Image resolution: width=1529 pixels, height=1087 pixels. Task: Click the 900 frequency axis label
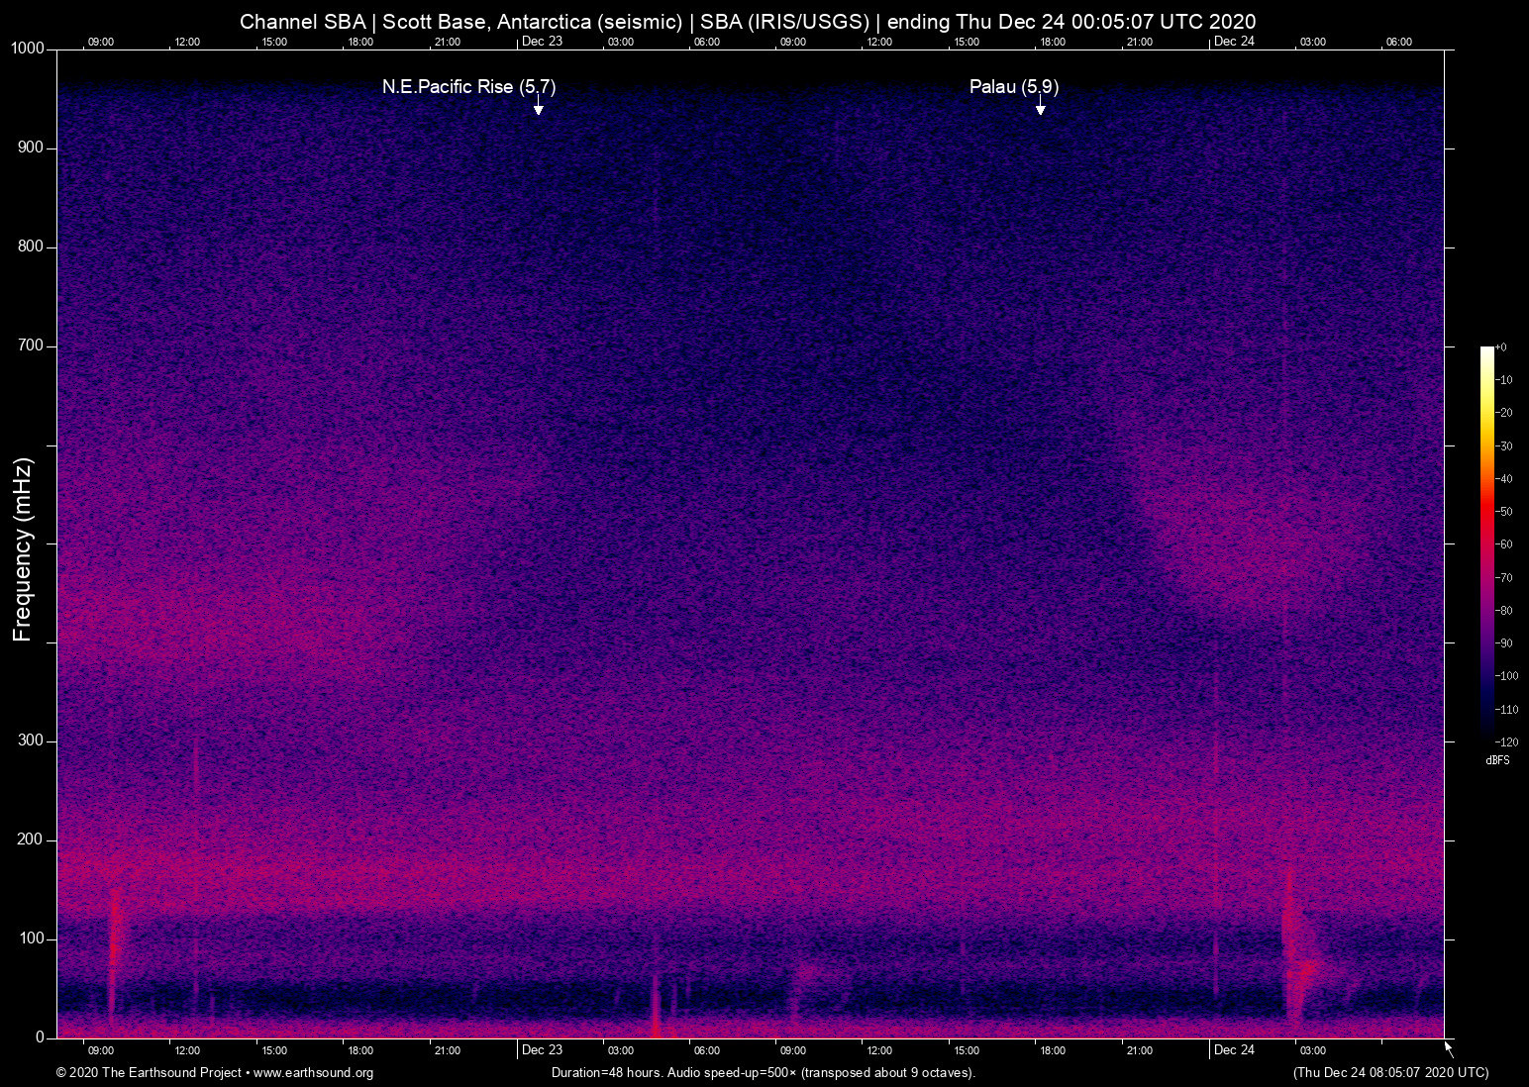click(x=31, y=148)
